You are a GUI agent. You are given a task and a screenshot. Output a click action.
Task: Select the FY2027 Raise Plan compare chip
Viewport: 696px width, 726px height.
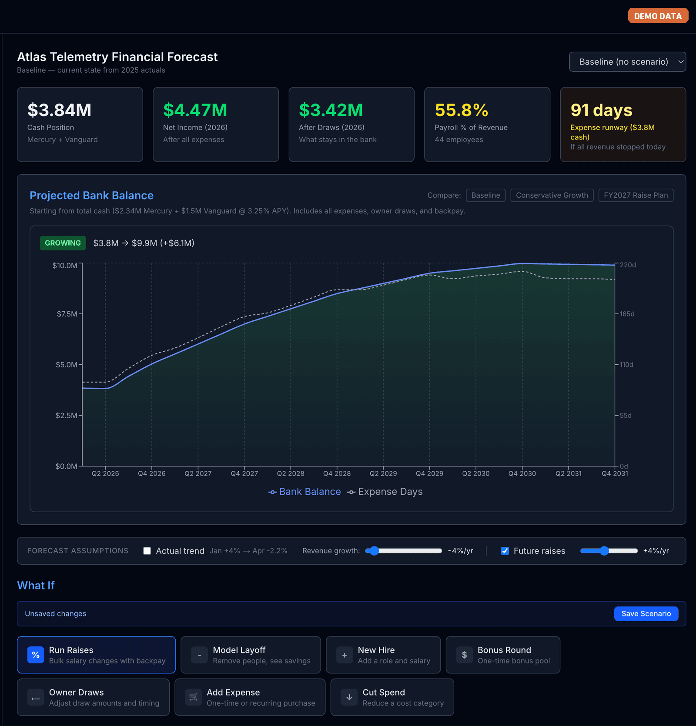[636, 195]
